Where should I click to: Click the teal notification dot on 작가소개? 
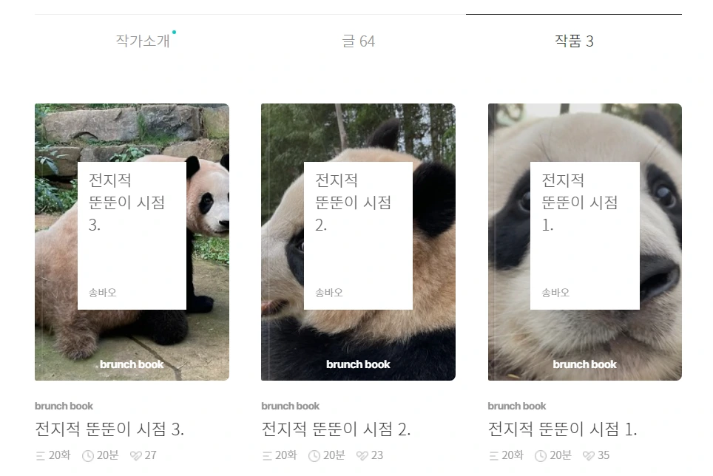click(174, 33)
